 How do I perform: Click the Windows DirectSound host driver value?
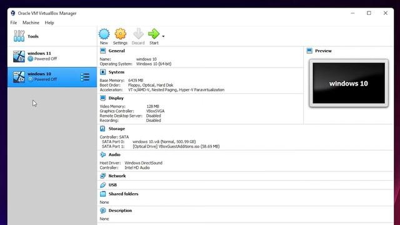point(143,162)
